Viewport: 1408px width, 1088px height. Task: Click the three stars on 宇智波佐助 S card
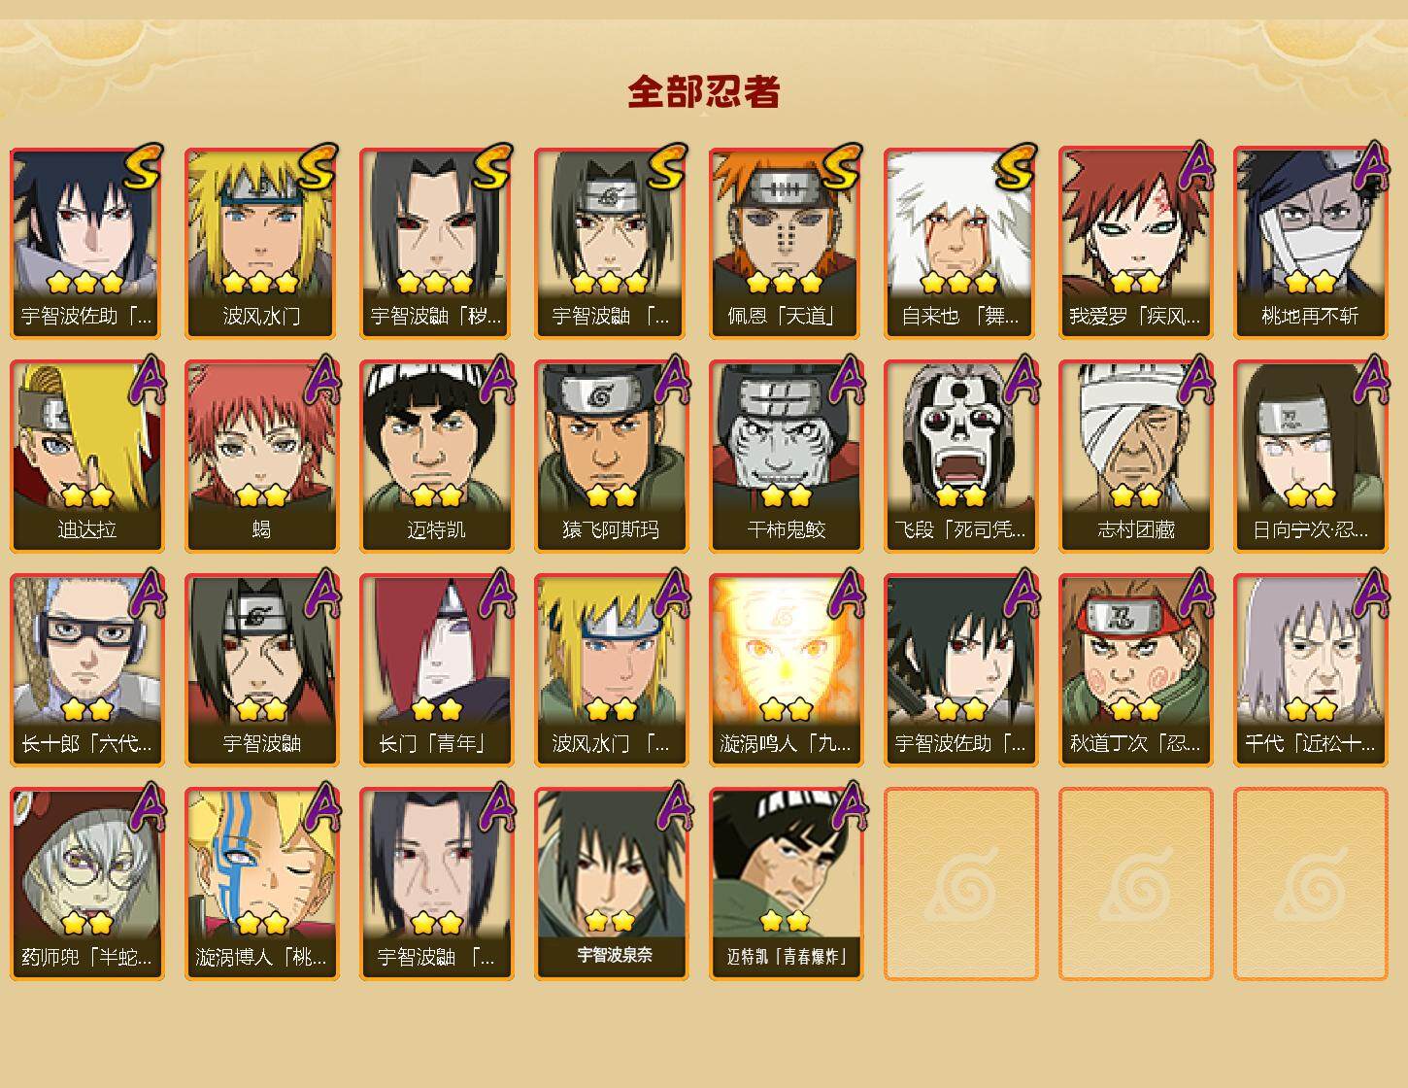(x=85, y=283)
